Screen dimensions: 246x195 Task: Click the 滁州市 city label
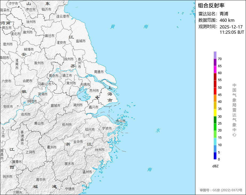tap(39, 63)
